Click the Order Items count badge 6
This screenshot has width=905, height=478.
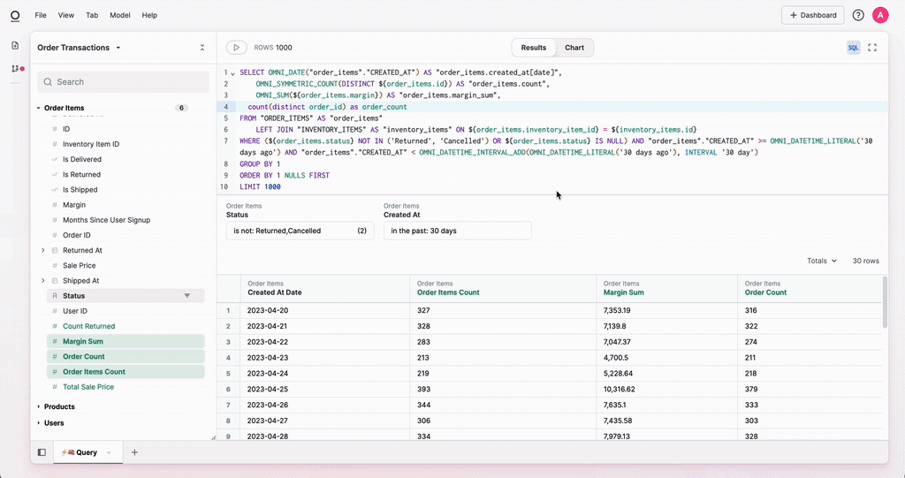[x=181, y=108]
